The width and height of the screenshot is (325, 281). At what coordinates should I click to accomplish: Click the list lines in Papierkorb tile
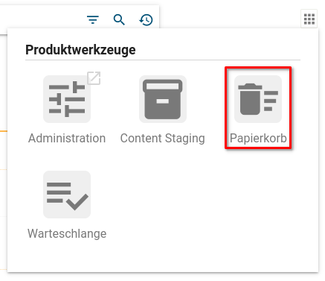(x=271, y=101)
